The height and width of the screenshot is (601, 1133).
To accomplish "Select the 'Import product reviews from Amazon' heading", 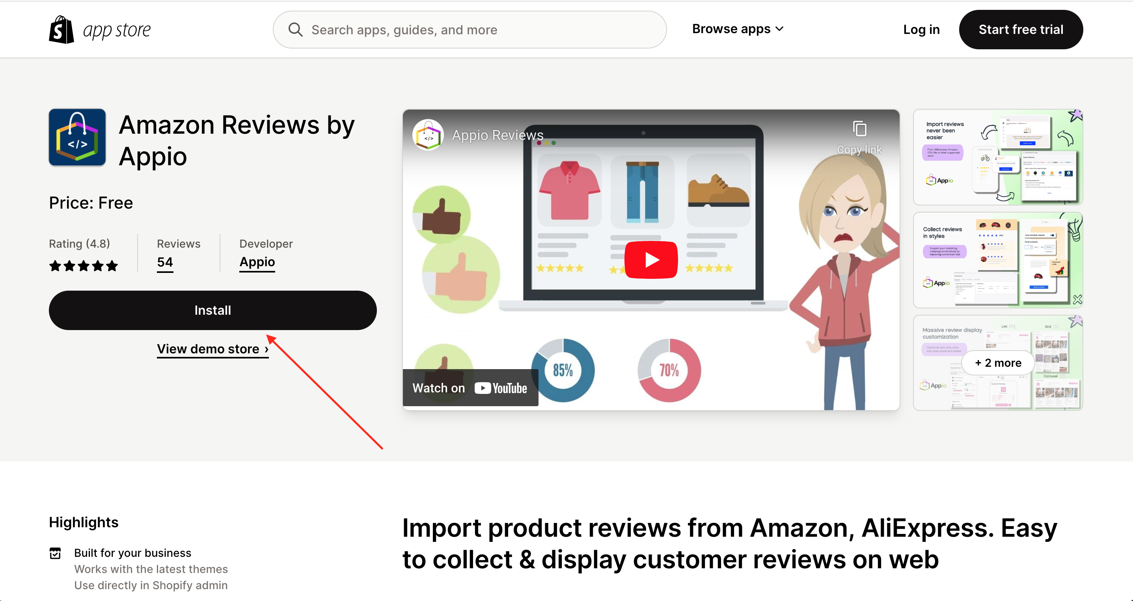I will click(730, 544).
